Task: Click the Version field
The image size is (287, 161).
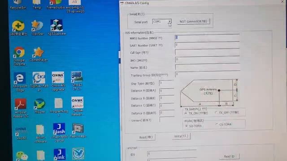Action: pos(167,120)
